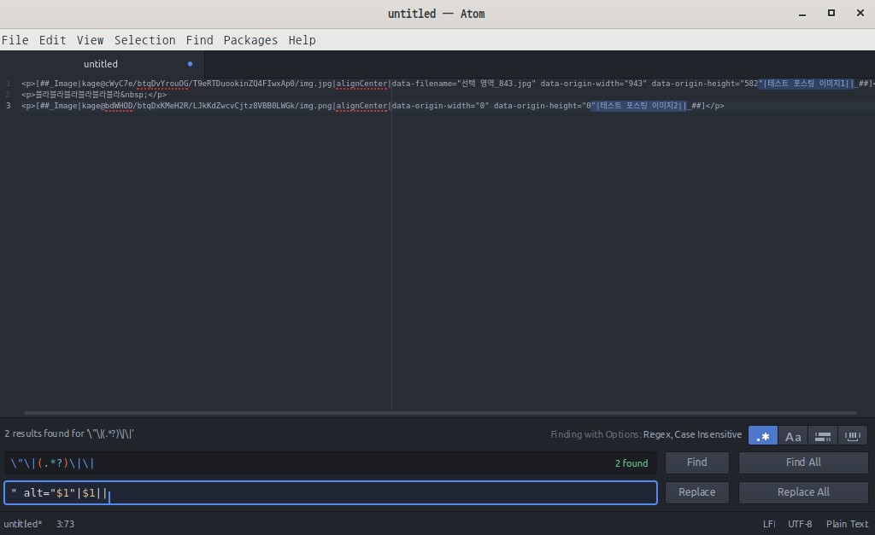This screenshot has height=535, width=875.
Task: Select the untitled editor tab
Action: [x=101, y=64]
